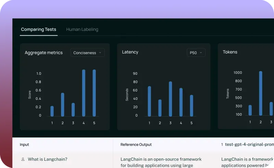274x168 pixels.
Task: Open the Conciseness metric dropdown
Action: (x=87, y=53)
